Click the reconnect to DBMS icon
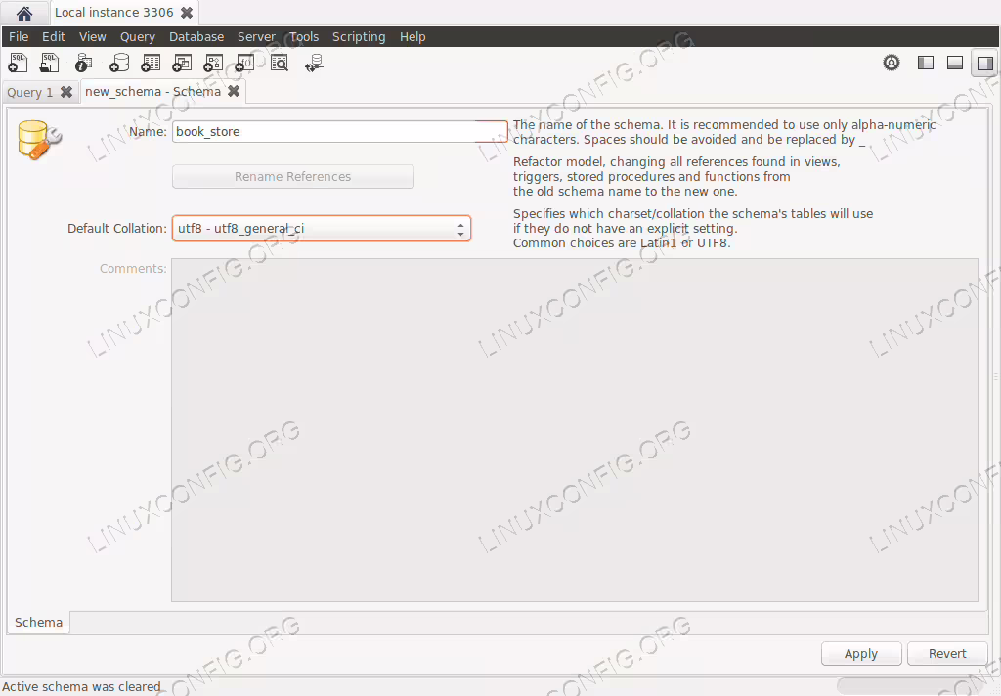This screenshot has width=1001, height=696. (x=314, y=63)
